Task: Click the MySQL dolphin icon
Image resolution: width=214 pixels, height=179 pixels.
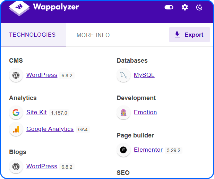Action: coord(123,75)
